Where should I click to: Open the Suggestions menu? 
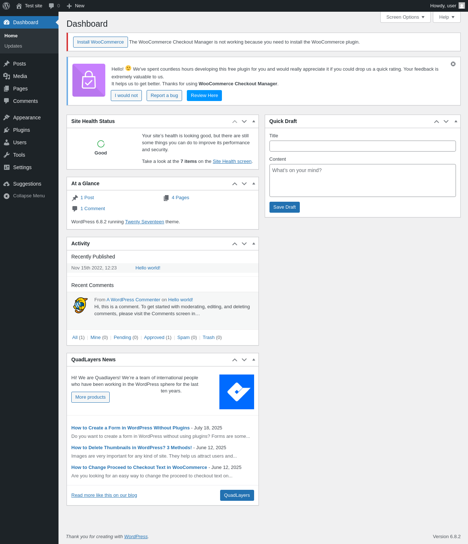click(x=29, y=184)
